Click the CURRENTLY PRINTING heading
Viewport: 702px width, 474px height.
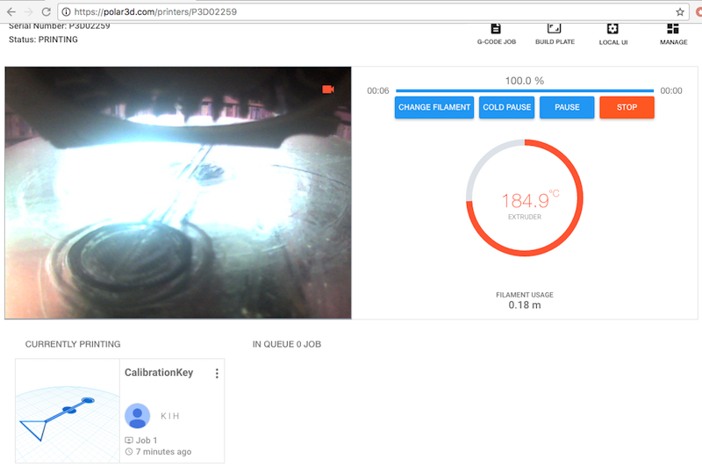click(73, 344)
